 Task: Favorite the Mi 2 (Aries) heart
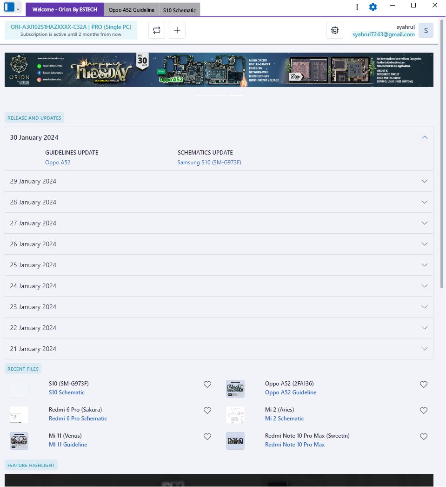[423, 411]
